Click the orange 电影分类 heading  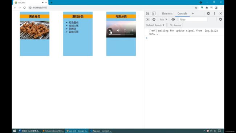click(x=121, y=16)
